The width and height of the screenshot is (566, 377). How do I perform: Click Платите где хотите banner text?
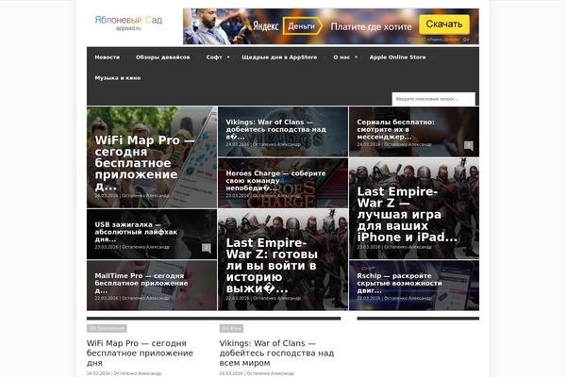[371, 26]
